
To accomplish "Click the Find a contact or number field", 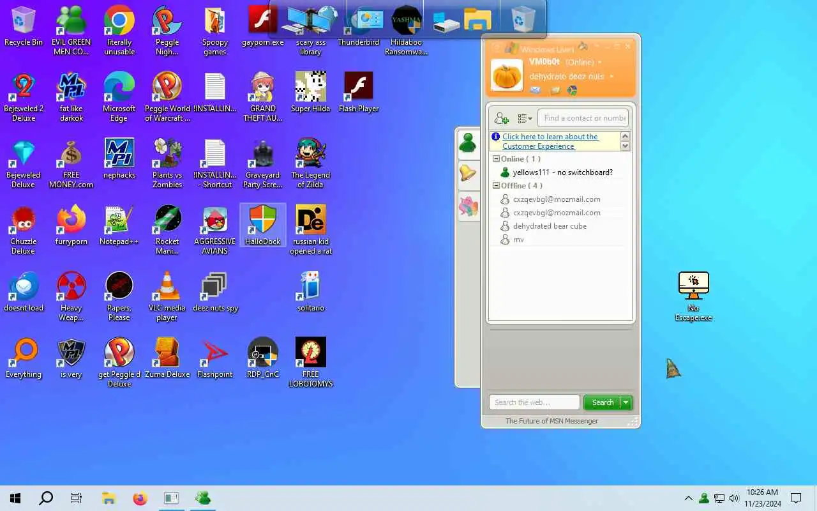I will 583,118.
